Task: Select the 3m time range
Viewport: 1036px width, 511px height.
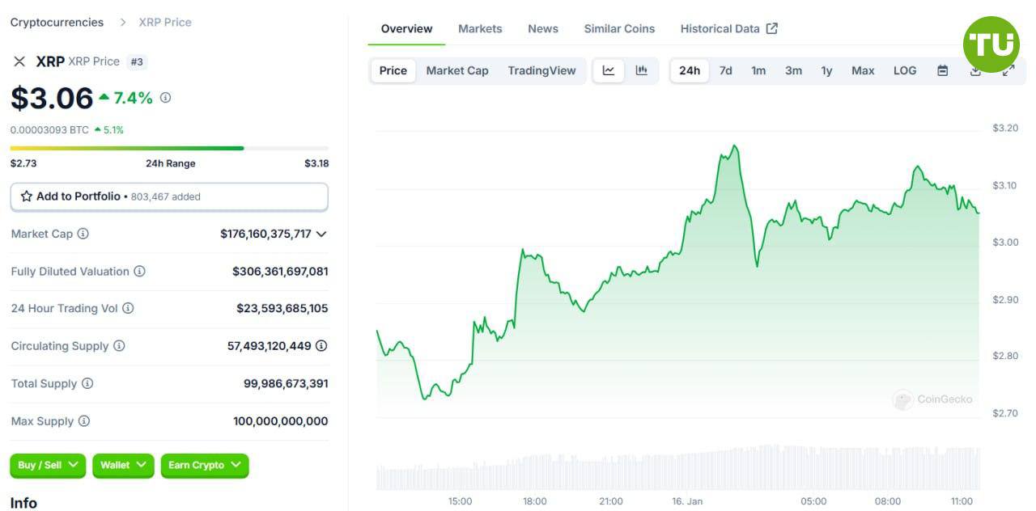Action: pos(794,70)
